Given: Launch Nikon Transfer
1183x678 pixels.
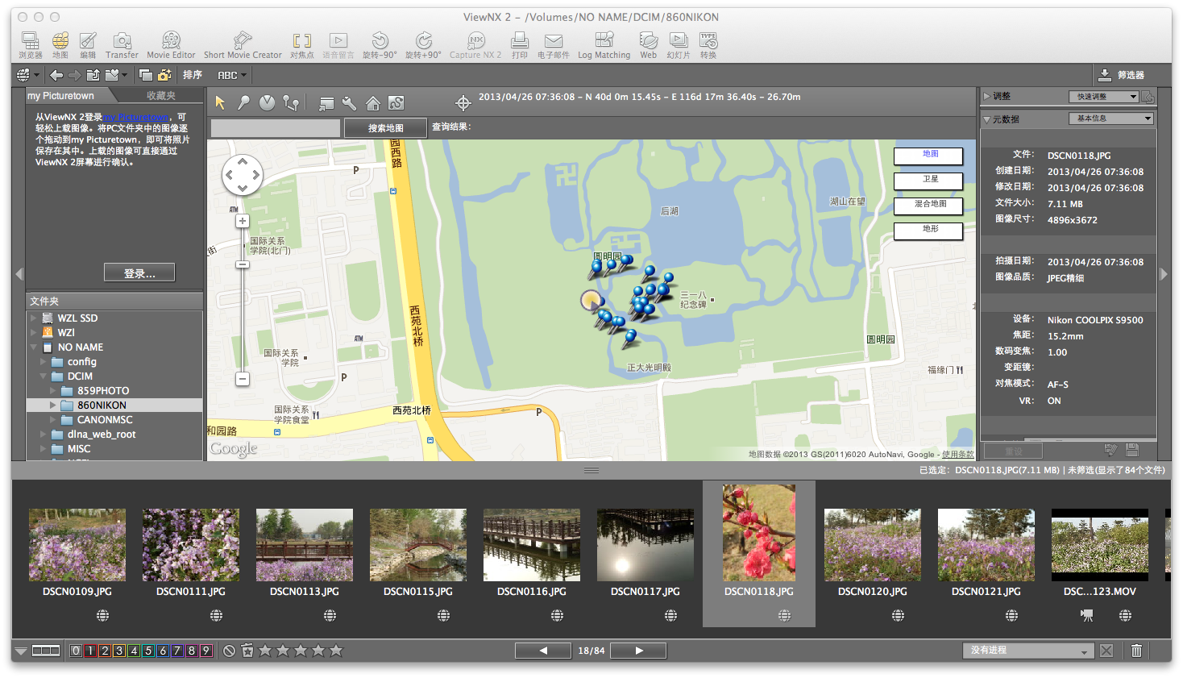Looking at the screenshot, I should [x=122, y=45].
